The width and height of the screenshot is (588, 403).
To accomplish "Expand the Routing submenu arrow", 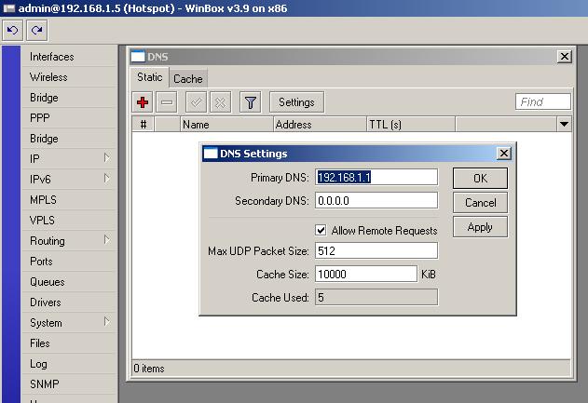I will click(107, 240).
